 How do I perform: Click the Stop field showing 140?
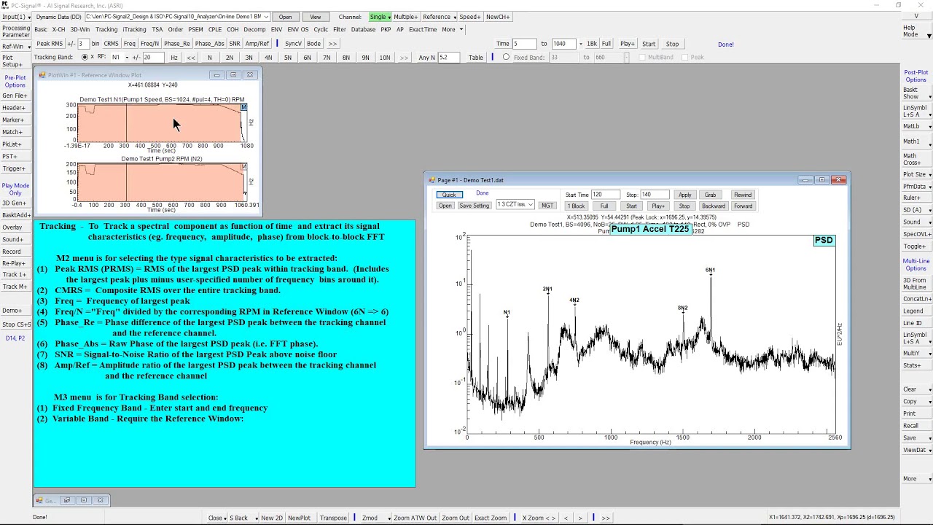655,195
